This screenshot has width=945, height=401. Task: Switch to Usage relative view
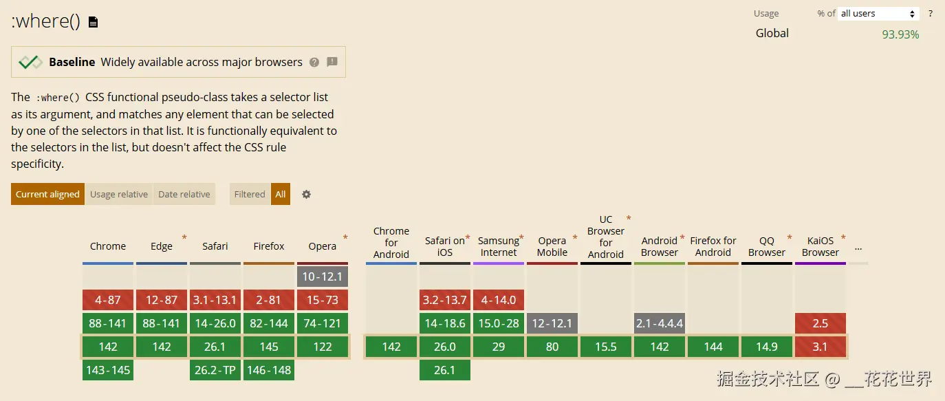click(x=119, y=194)
